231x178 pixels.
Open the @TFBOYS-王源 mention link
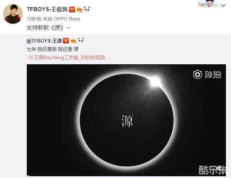click(x=44, y=41)
